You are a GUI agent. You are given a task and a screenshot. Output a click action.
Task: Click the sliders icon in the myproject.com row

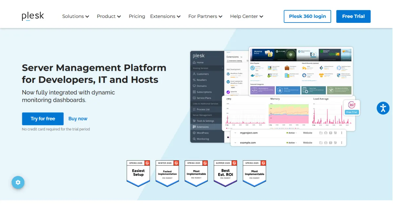pos(335,133)
